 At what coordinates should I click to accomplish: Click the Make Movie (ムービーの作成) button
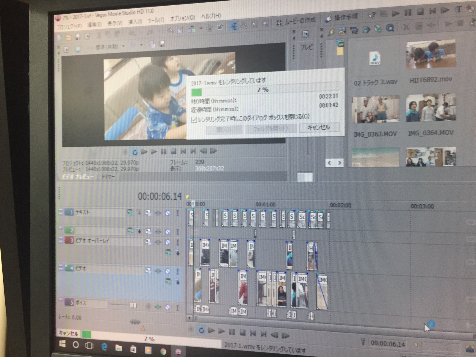pos(296,21)
